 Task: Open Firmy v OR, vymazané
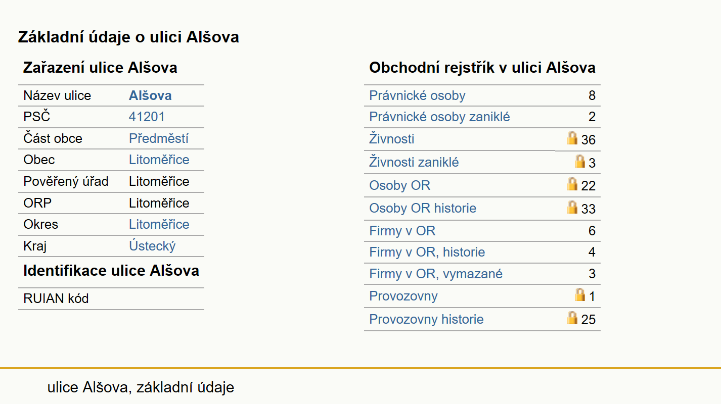436,274
